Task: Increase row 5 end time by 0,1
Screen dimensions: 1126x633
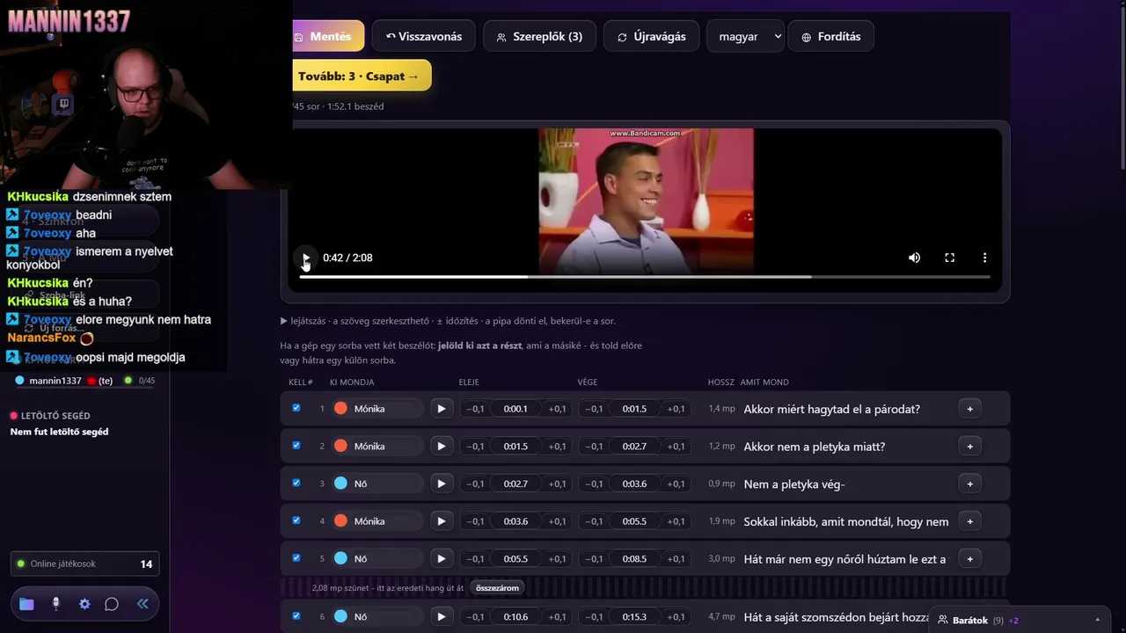Action: 676,558
